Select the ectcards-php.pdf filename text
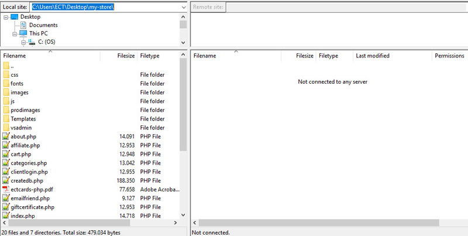This screenshot has width=468, height=236. [32, 189]
